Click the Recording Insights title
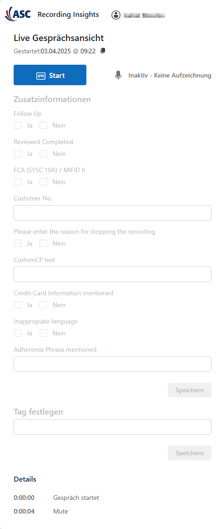Image resolution: width=221 pixels, height=529 pixels. pos(68,15)
